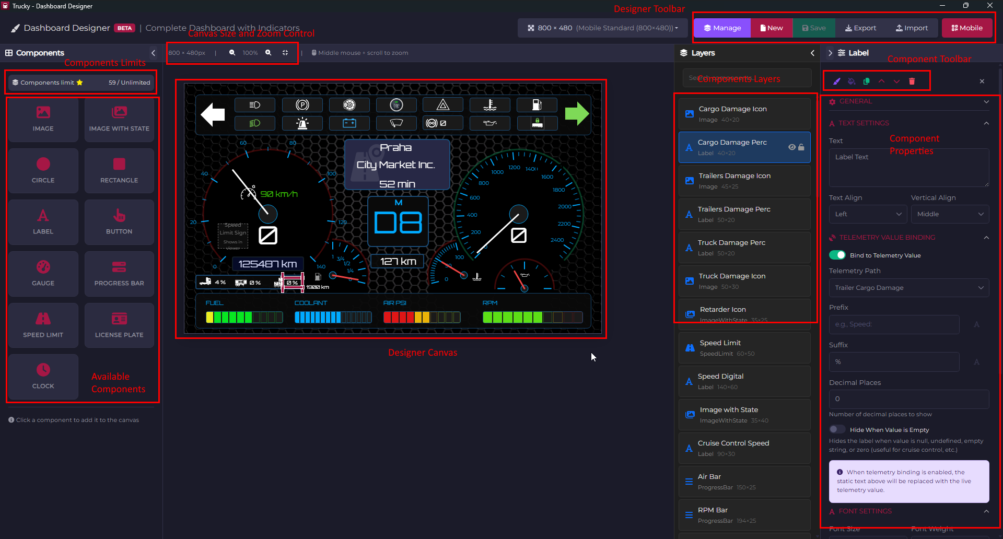
Task: Click the purple paintbrush style icon
Action: 836,81
